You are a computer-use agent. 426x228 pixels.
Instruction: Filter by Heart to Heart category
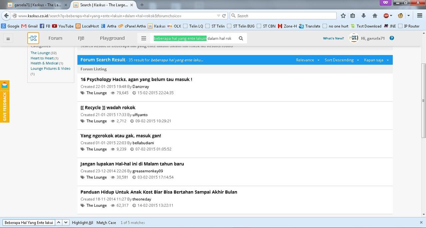[42, 58]
